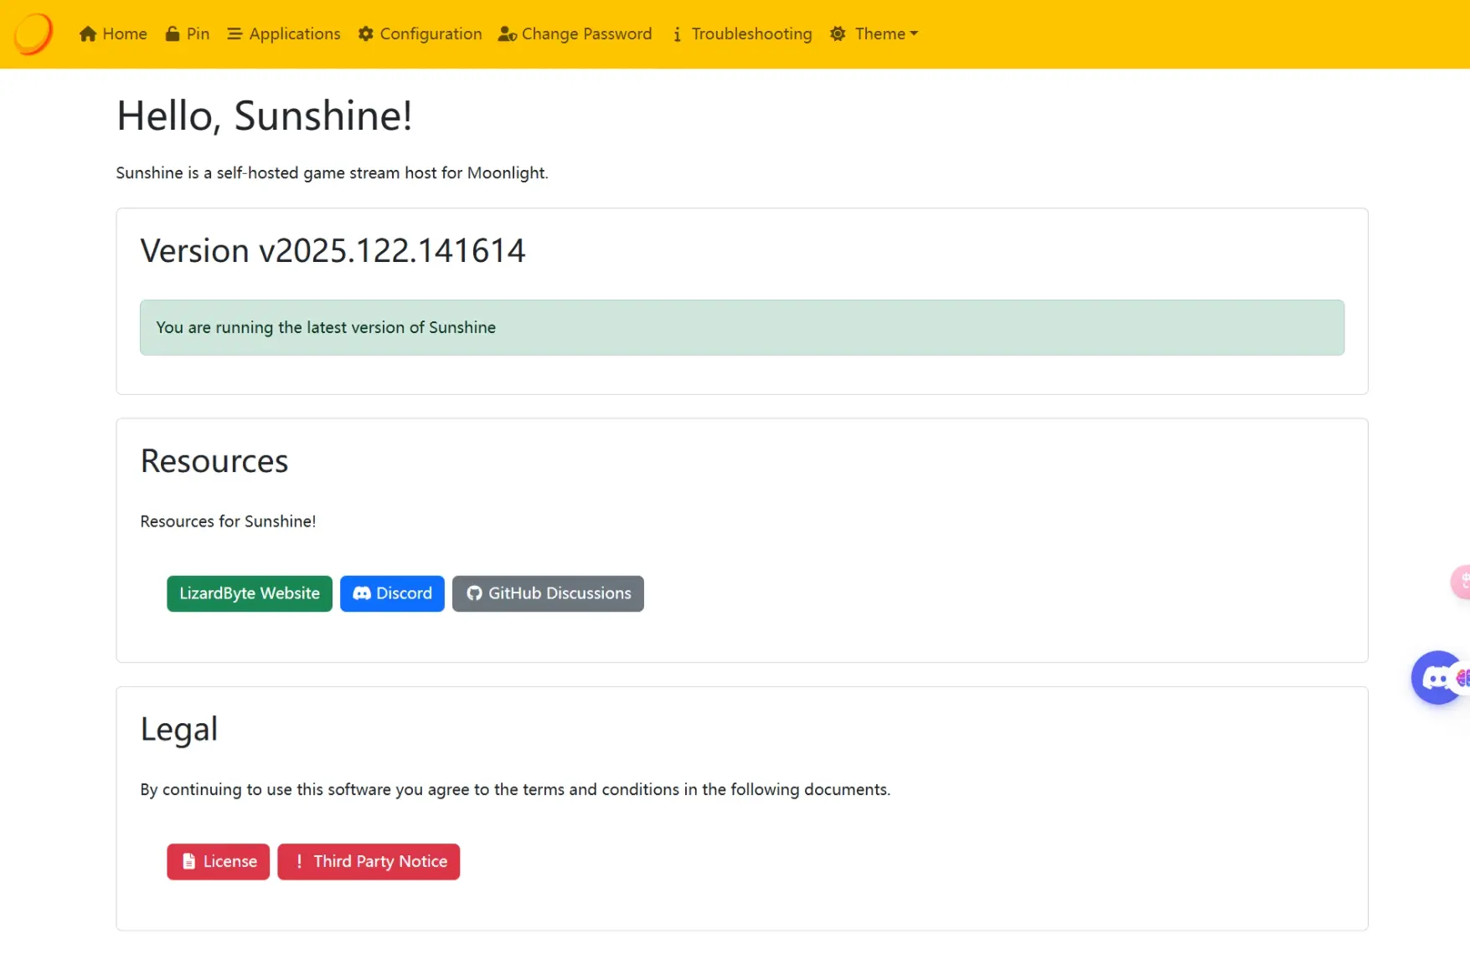Open the LizardByte Website link
The image size is (1470, 954).
click(x=250, y=593)
